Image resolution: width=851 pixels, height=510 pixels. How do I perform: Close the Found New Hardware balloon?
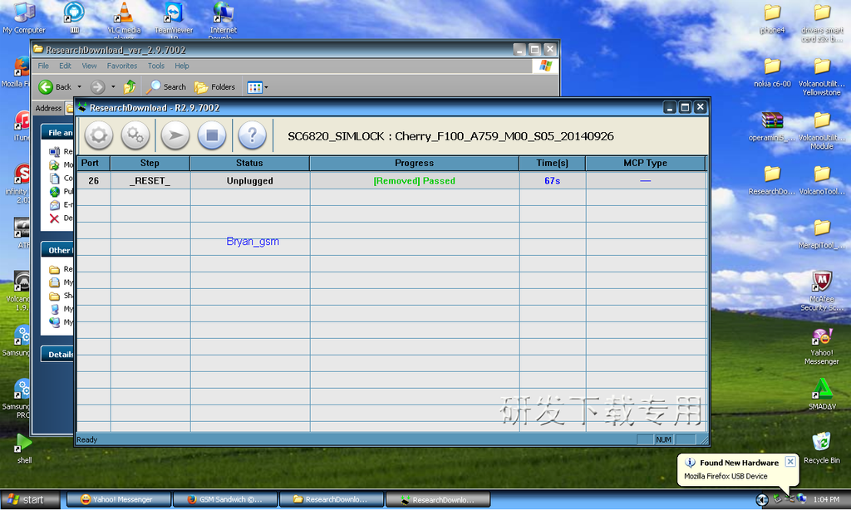pos(790,462)
